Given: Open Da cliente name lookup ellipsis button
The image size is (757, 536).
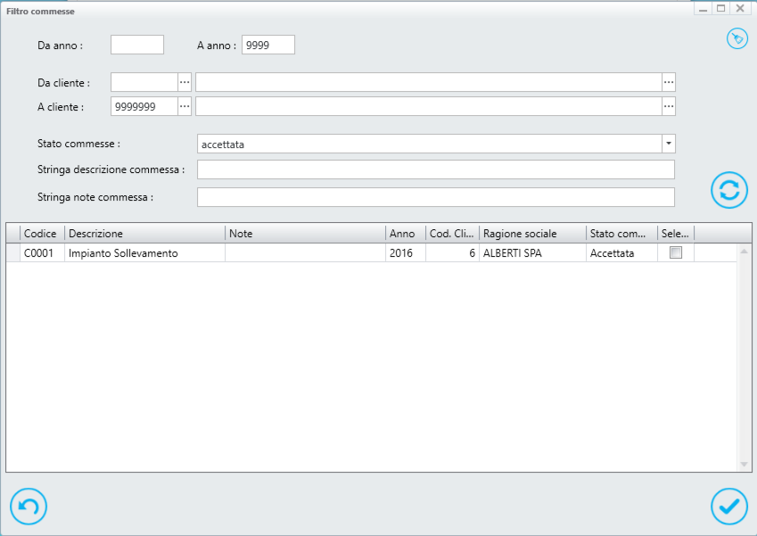Looking at the screenshot, I should tap(668, 83).
